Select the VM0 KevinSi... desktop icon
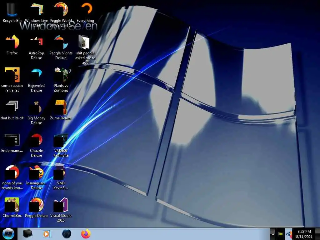 pyautogui.click(x=61, y=177)
